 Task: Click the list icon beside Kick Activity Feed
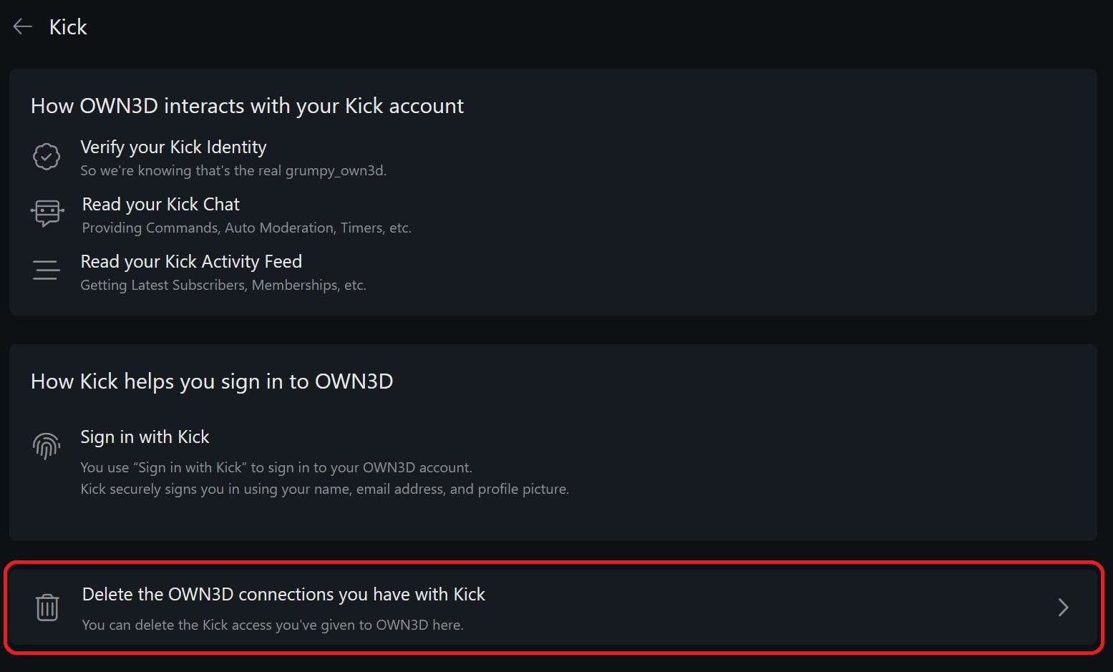tap(46, 270)
